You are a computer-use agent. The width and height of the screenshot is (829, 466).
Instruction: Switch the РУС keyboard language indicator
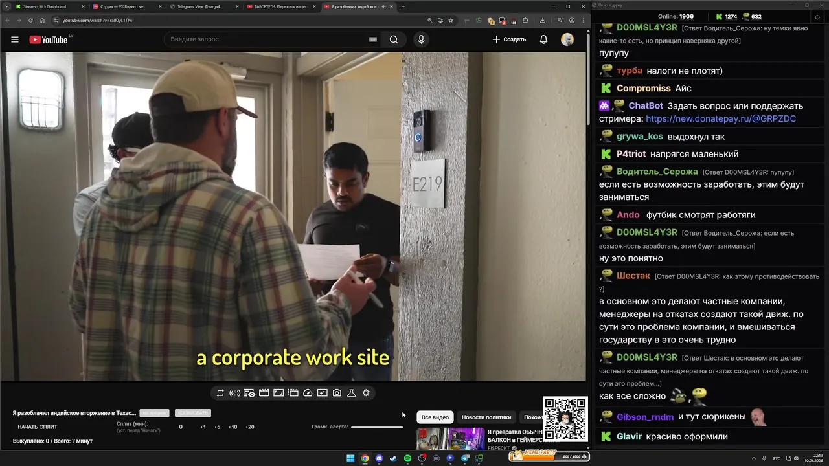coord(777,458)
